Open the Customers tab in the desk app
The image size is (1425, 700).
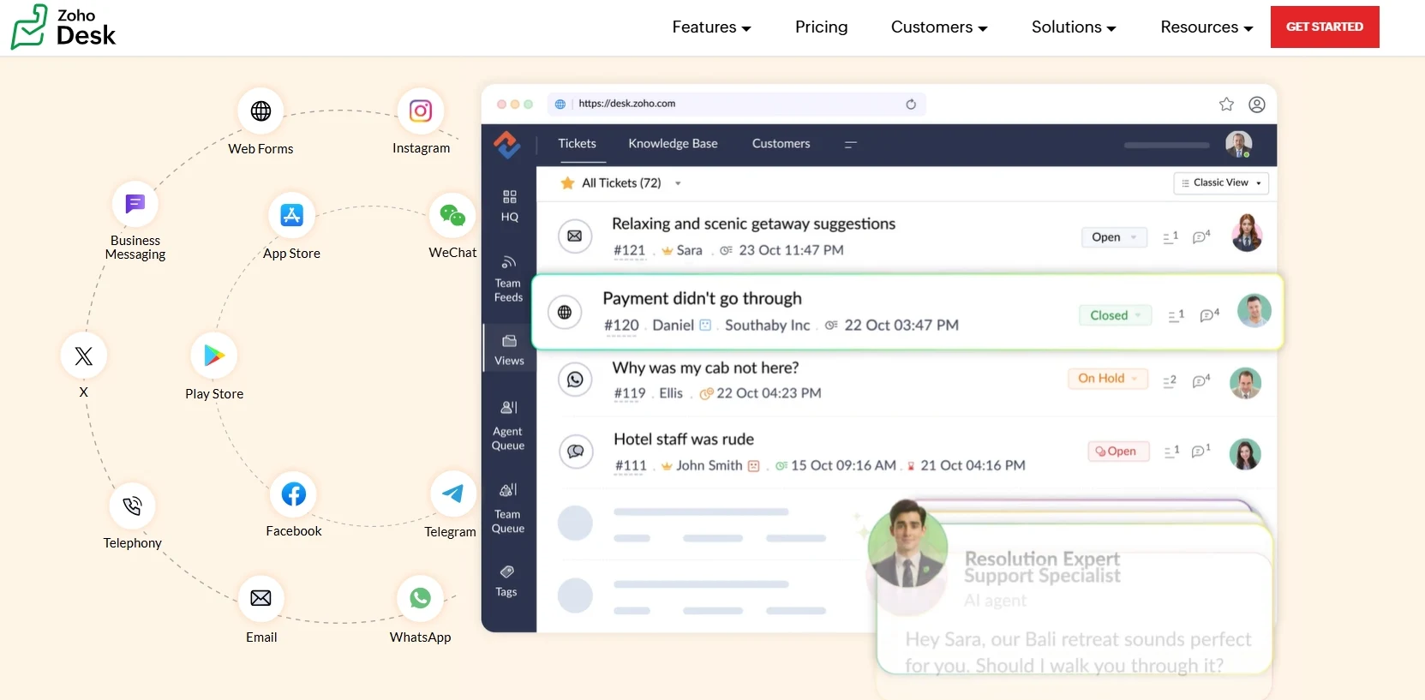click(x=781, y=144)
